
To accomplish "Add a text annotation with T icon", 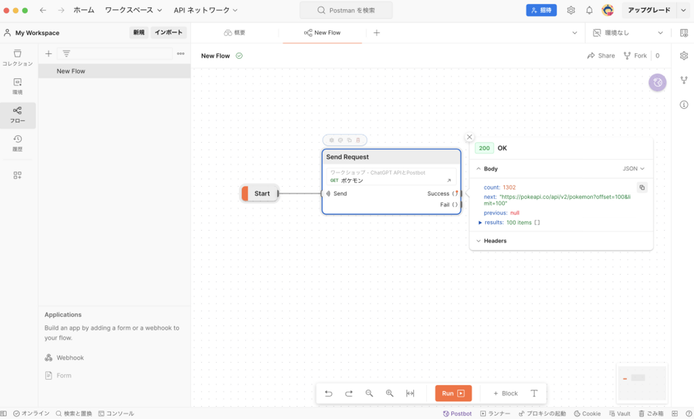I will [534, 393].
